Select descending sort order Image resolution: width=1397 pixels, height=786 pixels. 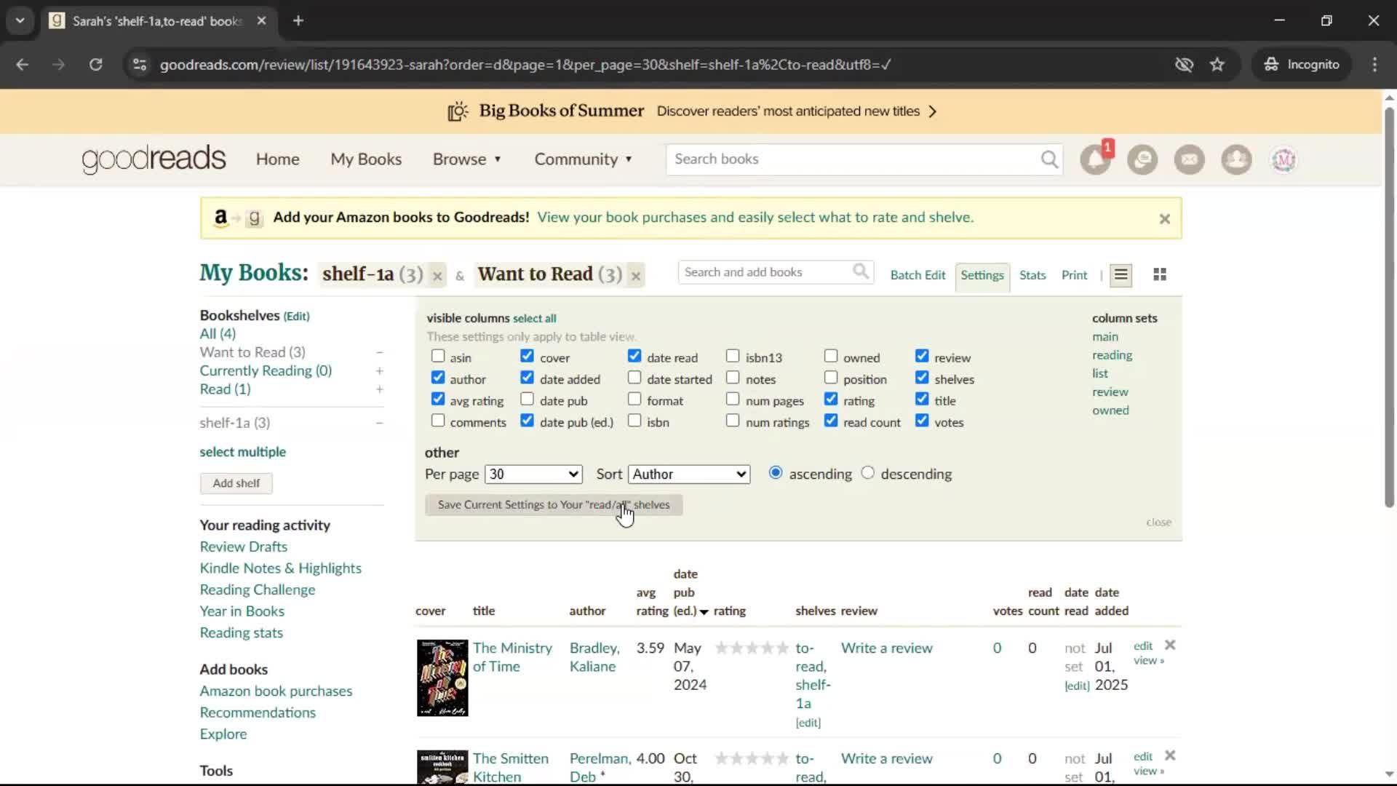click(x=867, y=473)
